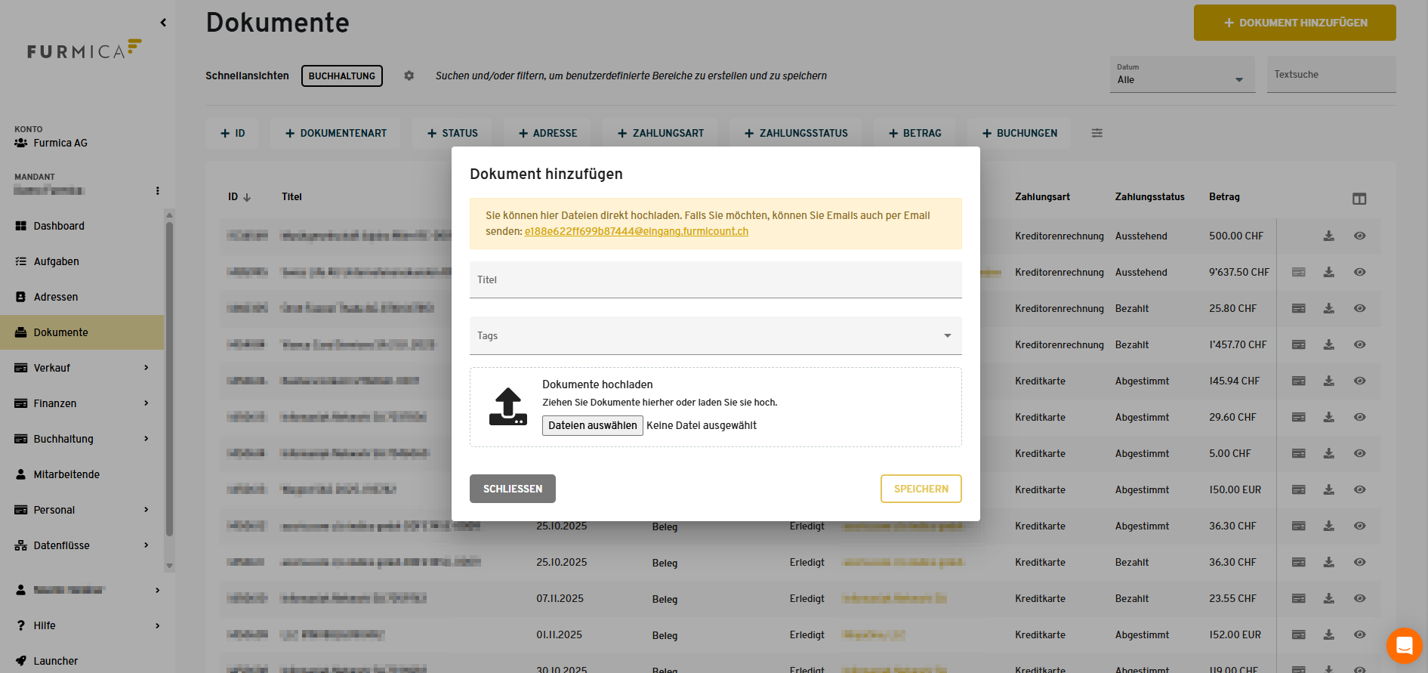Open the orange chat support bubble
Image resolution: width=1428 pixels, height=673 pixels.
[x=1404, y=646]
